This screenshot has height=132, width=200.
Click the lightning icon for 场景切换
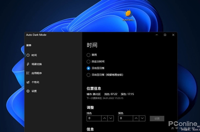point(28,64)
